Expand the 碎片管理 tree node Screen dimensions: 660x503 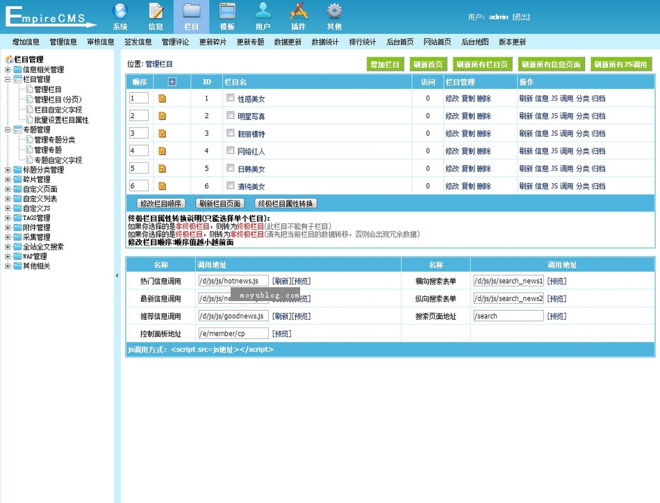click(8, 180)
